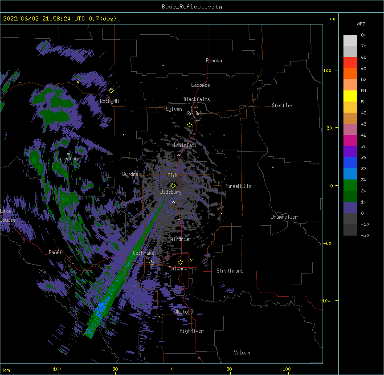
Task: Select the 65 dBZ red legend swatch
Action: [350, 63]
